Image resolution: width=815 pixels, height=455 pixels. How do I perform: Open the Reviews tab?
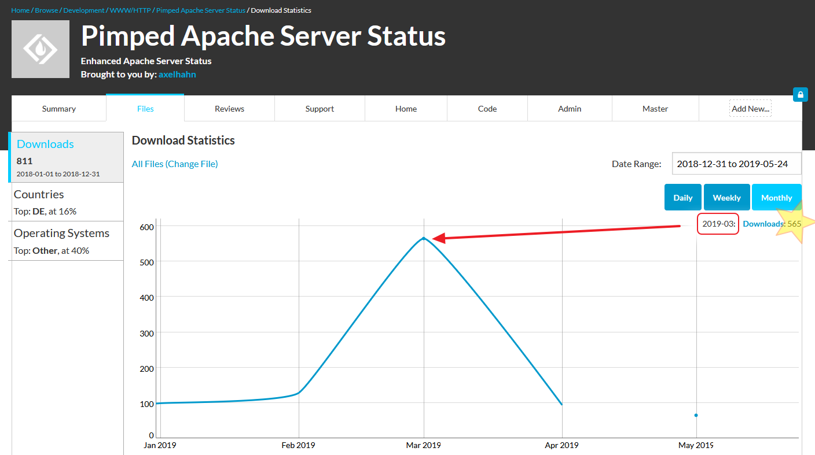(230, 109)
